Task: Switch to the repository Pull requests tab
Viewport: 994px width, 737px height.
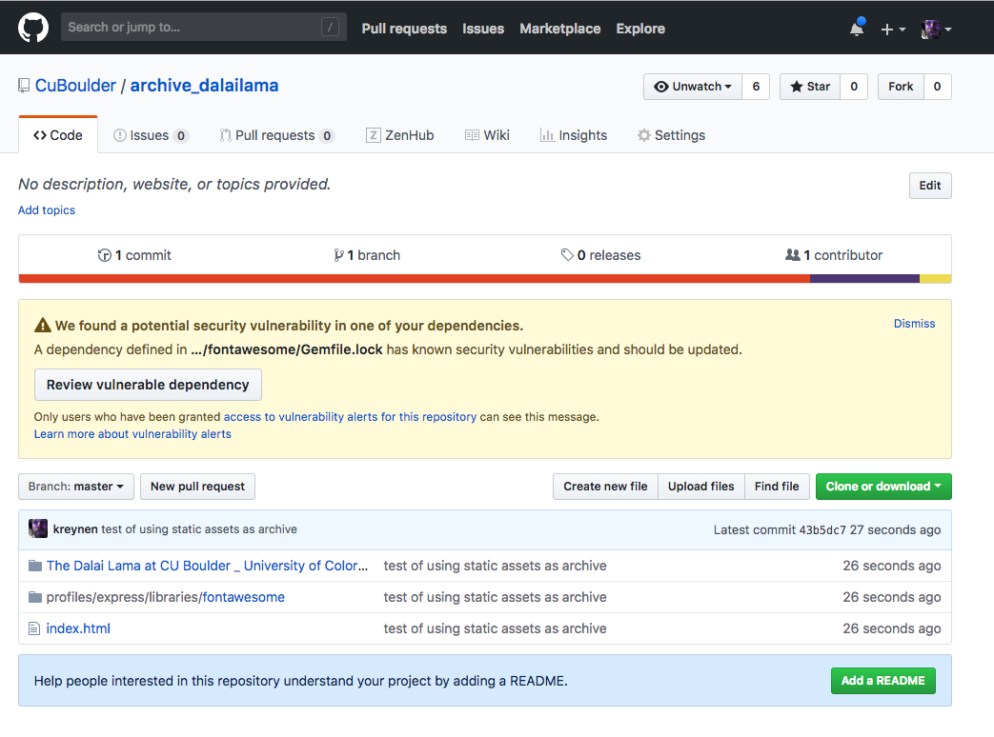Action: [x=276, y=135]
